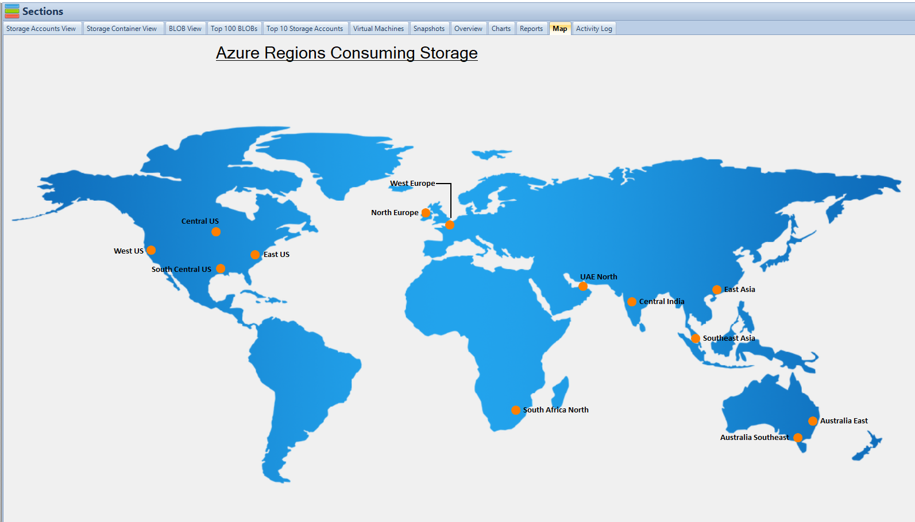Image resolution: width=915 pixels, height=522 pixels.
Task: Open the Storage Accounts View tab
Action: click(41, 29)
